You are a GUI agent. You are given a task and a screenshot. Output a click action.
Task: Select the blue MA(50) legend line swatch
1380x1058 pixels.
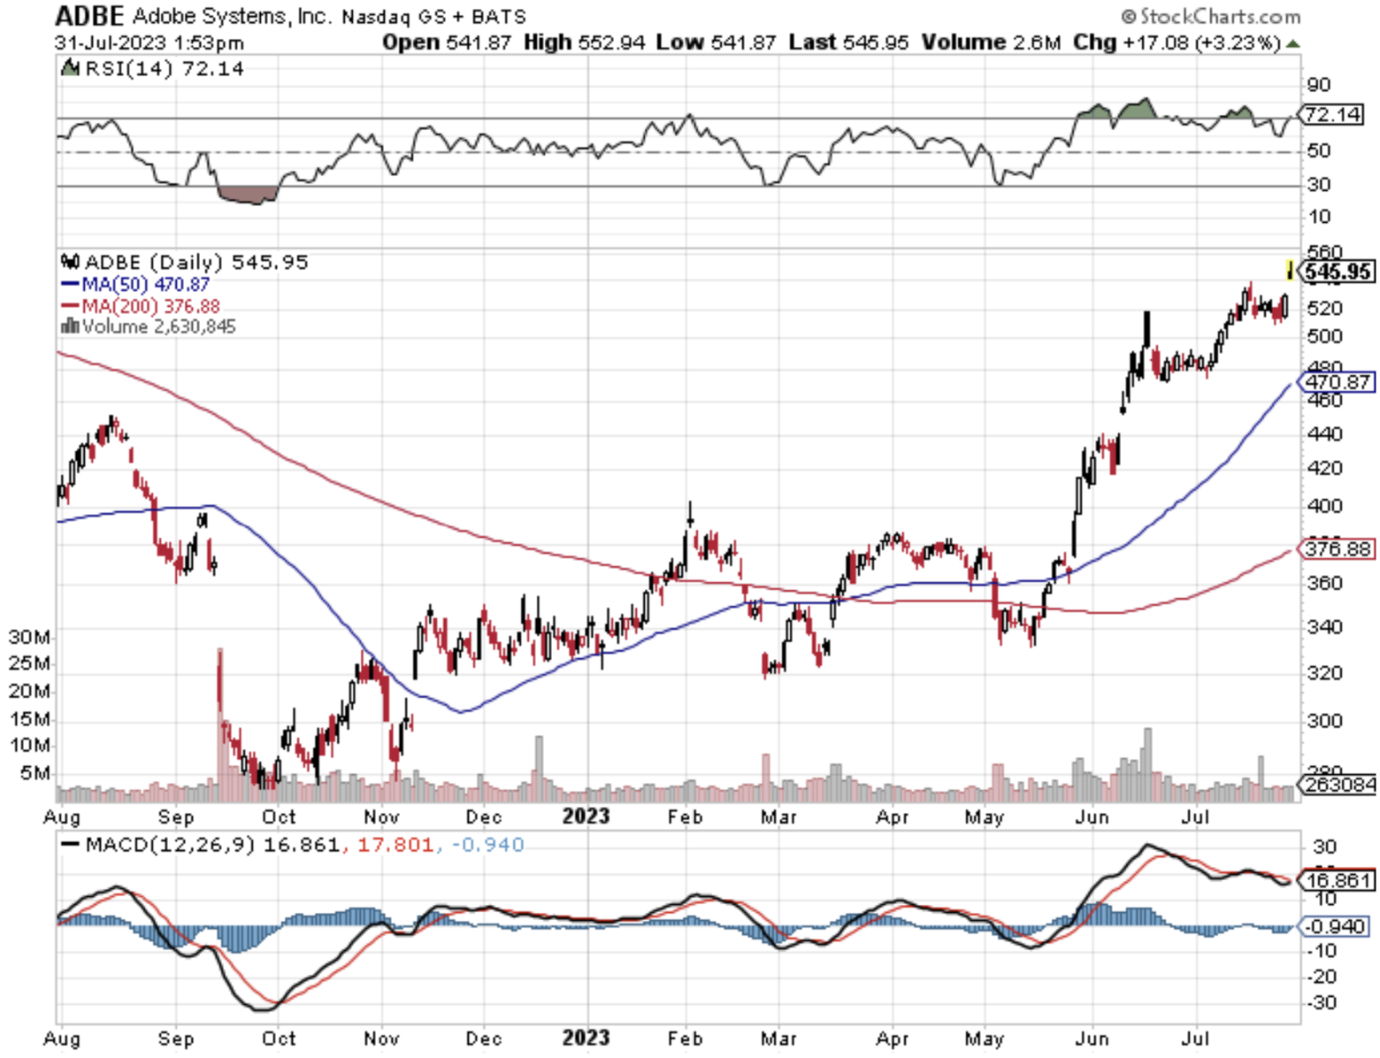70,285
